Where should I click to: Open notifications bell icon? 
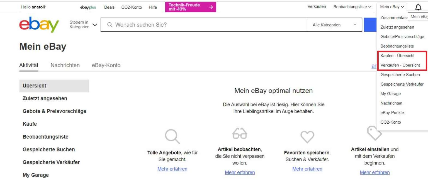[418, 7]
